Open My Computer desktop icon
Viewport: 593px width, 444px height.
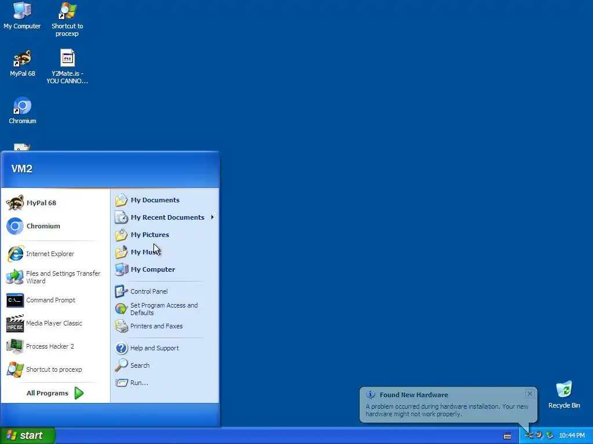coord(22,16)
